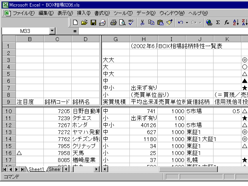Click the Insert Hyperlink globe icon
Screen dimensions: 248x186
tap(209, 22)
